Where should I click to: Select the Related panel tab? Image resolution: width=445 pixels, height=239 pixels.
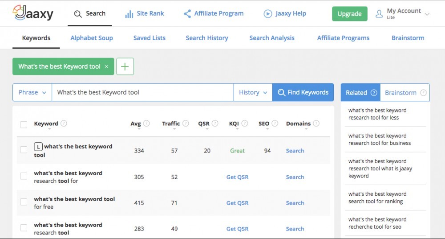tap(360, 92)
